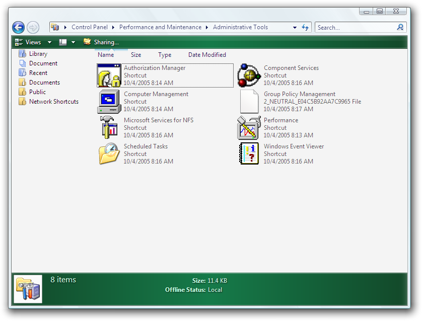
Task: Expand the layout pane dropdown arrow
Action: click(x=73, y=42)
